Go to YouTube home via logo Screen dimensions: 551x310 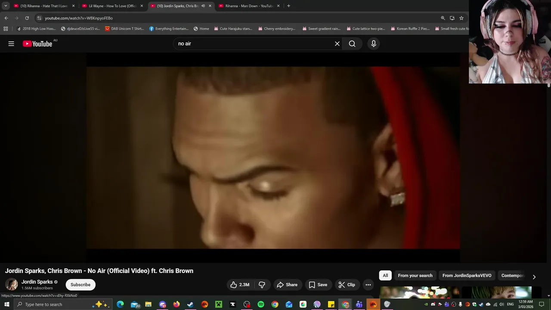click(x=37, y=43)
